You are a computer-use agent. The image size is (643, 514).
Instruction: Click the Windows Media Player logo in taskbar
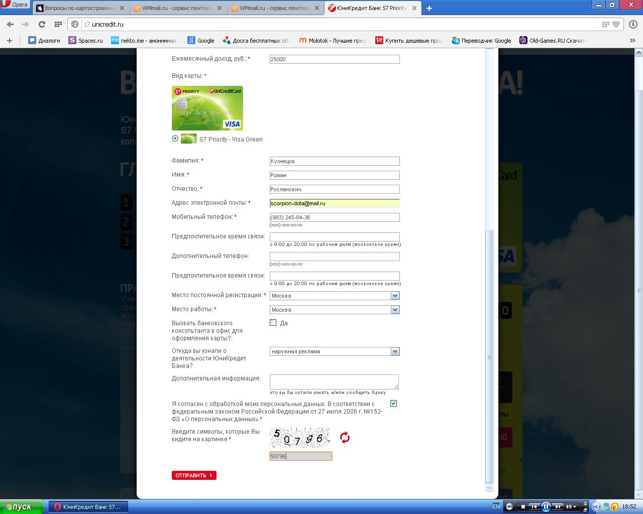tap(509, 506)
